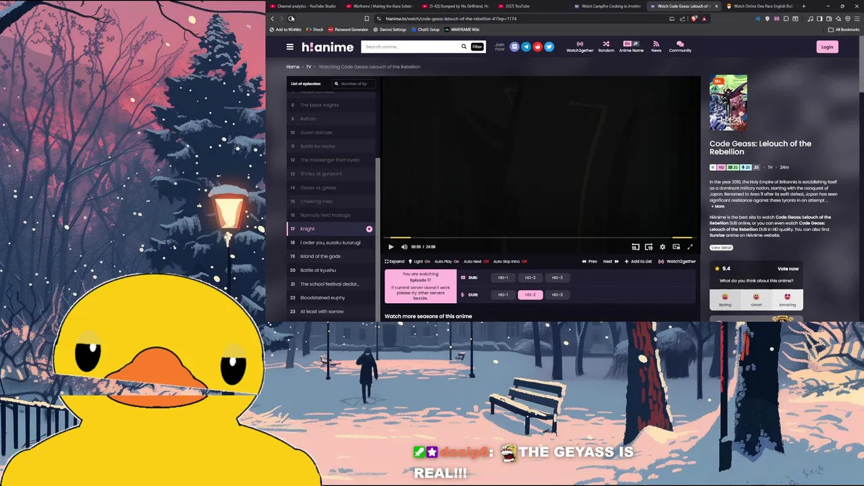This screenshot has height=486, width=864.
Task: Enter fullscreen in the video player
Action: 690,247
